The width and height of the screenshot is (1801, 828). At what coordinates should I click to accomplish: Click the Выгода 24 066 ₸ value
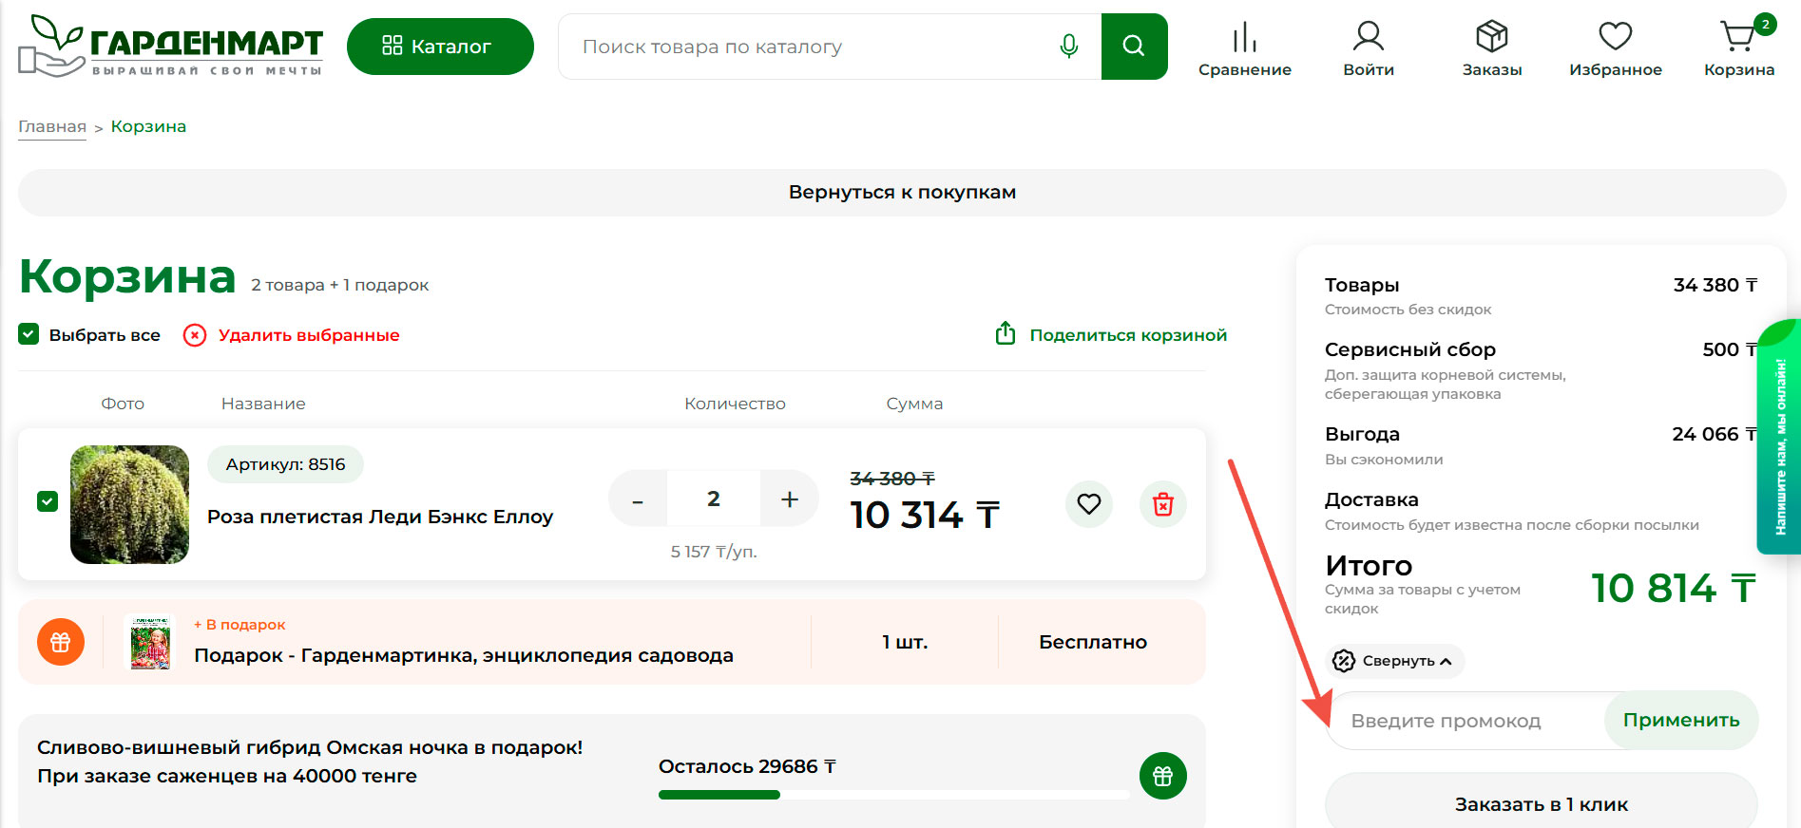[1715, 434]
